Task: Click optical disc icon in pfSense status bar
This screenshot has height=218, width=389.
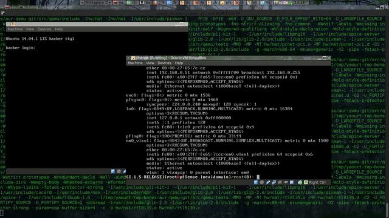Action: [262, 182]
